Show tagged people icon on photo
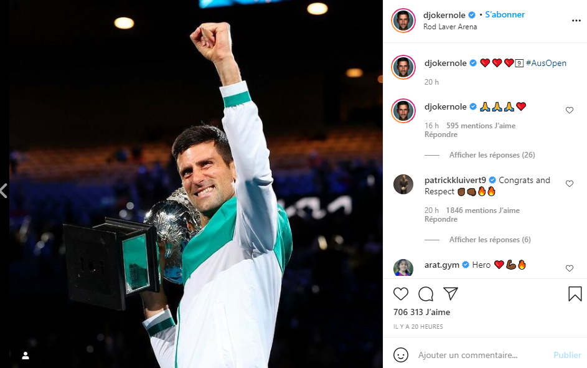 26,356
